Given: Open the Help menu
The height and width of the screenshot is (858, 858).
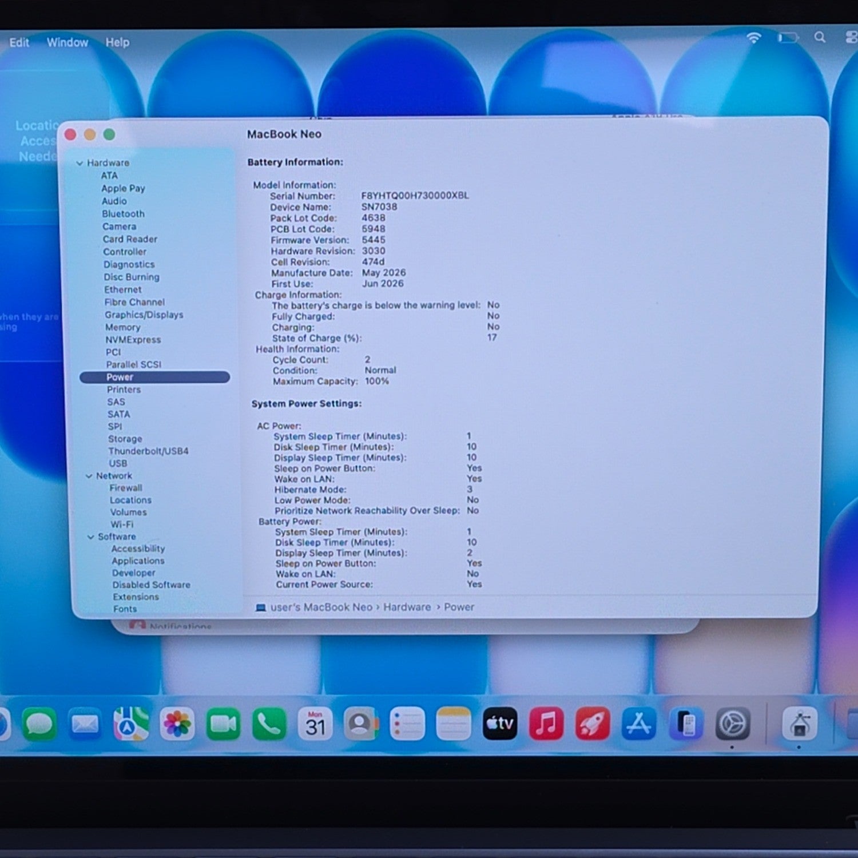Looking at the screenshot, I should [x=117, y=42].
